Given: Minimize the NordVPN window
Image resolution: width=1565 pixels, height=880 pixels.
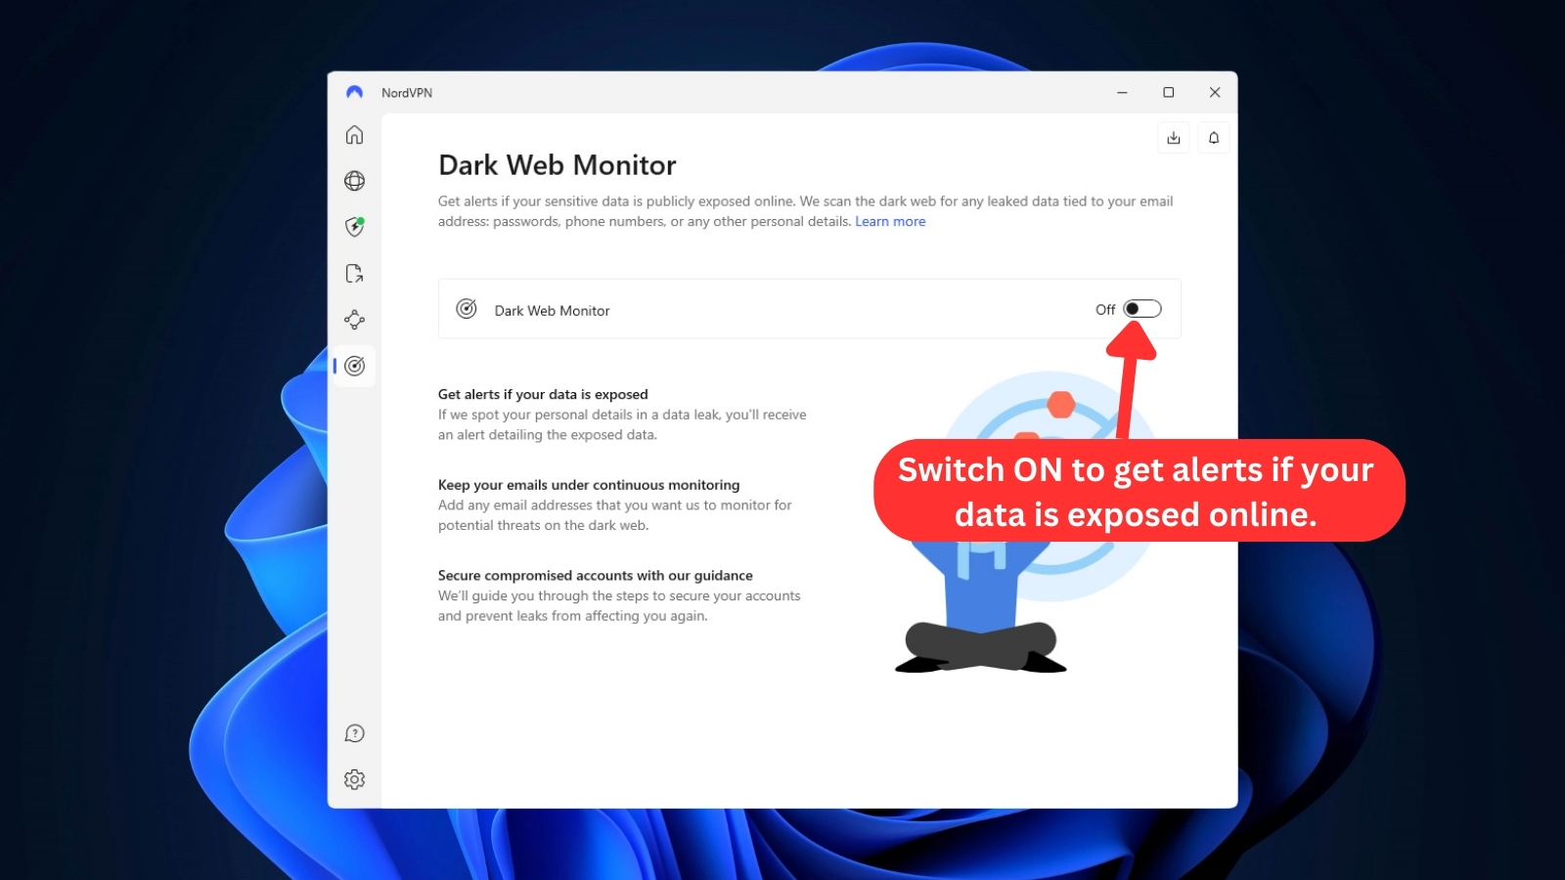Looking at the screenshot, I should [x=1122, y=92].
